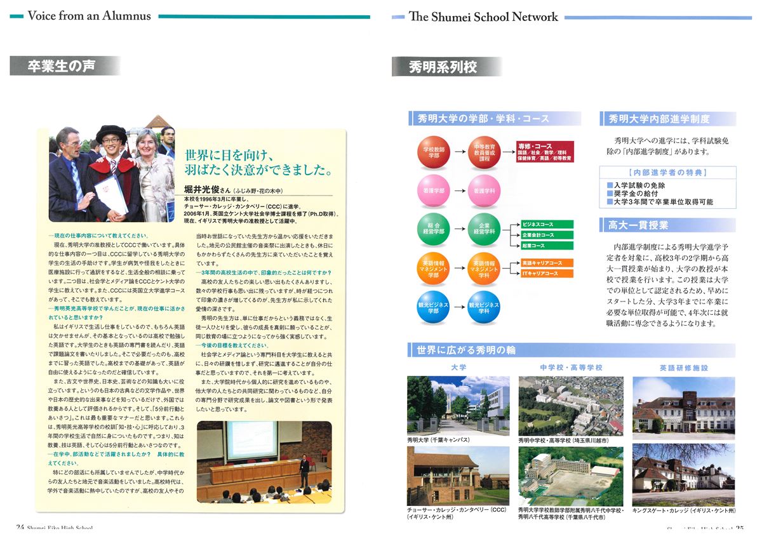Click the green 総合経営学部 circle
Screen dimensions: 762x539
click(x=434, y=229)
